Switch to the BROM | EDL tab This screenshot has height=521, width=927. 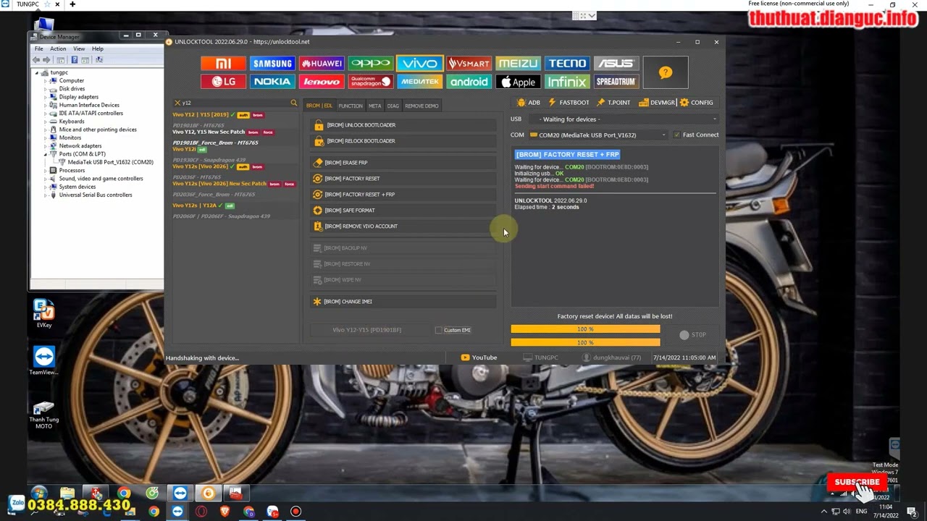click(x=319, y=106)
